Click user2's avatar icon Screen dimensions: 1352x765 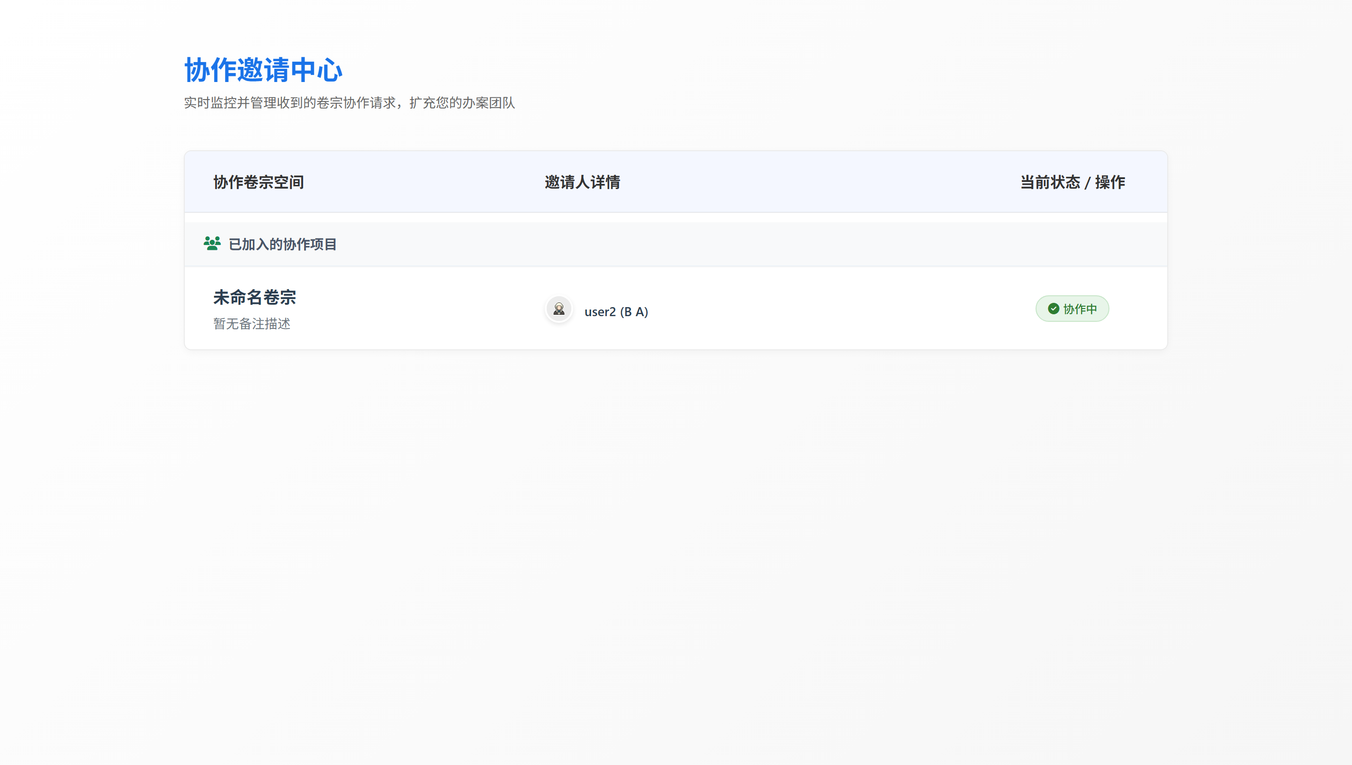coord(559,310)
